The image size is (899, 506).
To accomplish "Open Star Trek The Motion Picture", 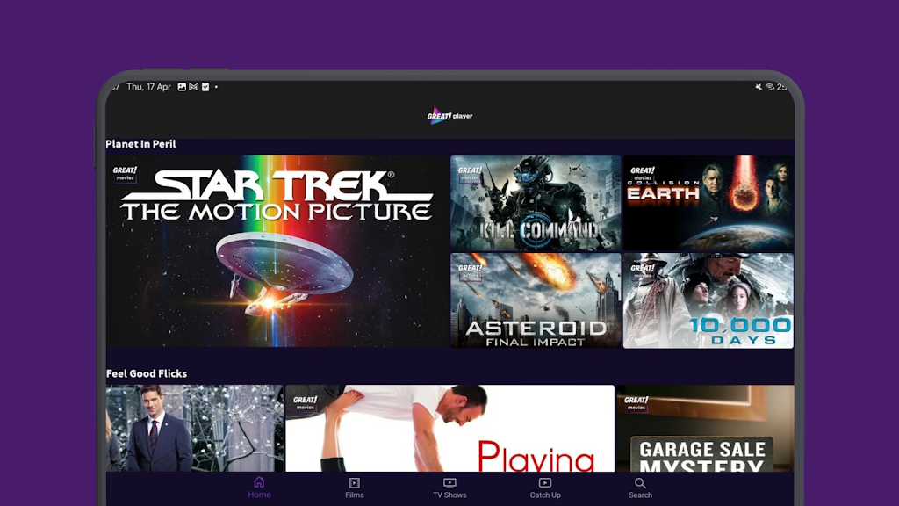I will coord(277,251).
